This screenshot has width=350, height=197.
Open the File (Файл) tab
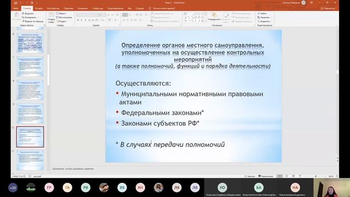pos(16,8)
